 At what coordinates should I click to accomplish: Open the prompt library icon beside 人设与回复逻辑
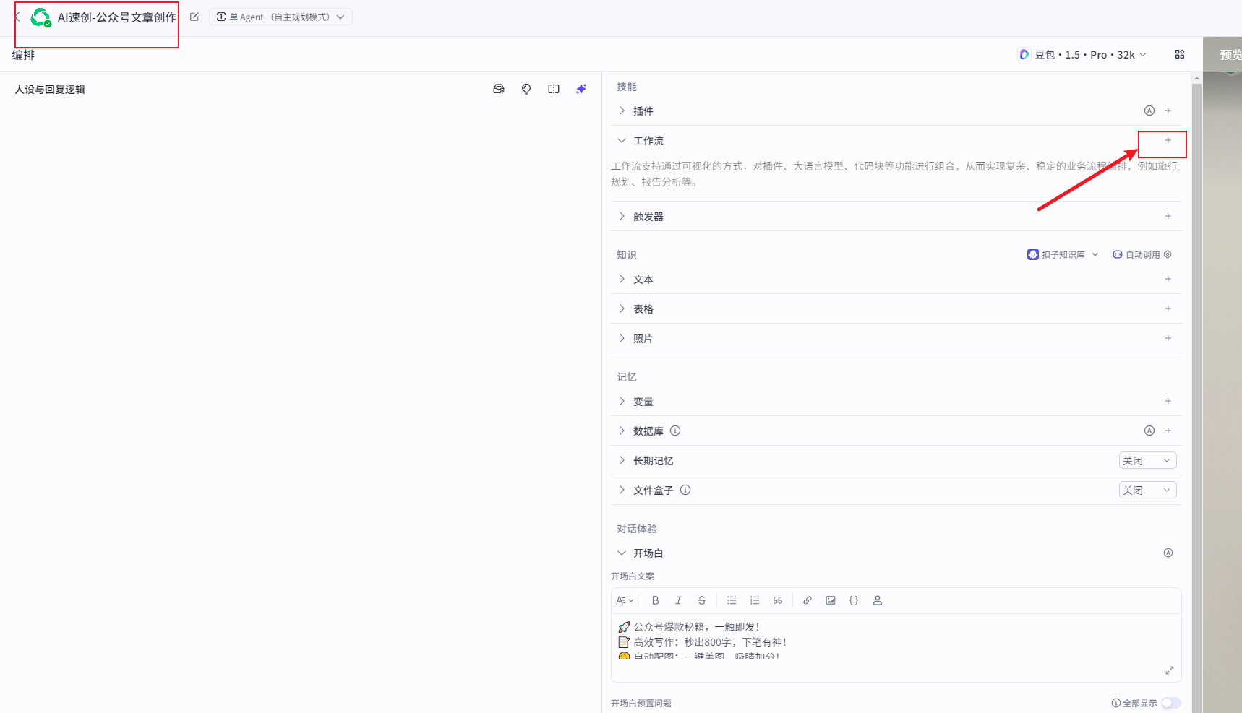pyautogui.click(x=499, y=89)
